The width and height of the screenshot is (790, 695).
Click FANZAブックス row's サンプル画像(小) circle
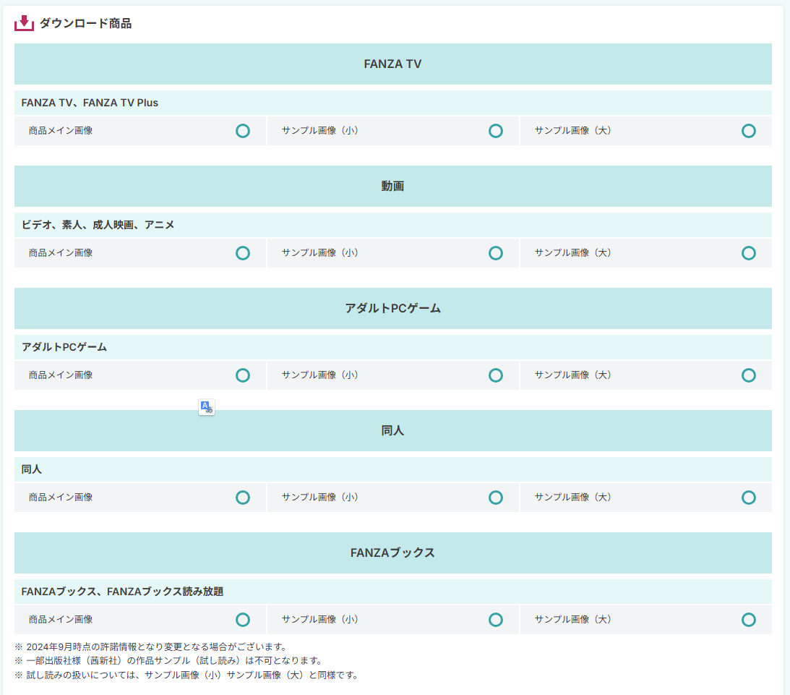(495, 620)
